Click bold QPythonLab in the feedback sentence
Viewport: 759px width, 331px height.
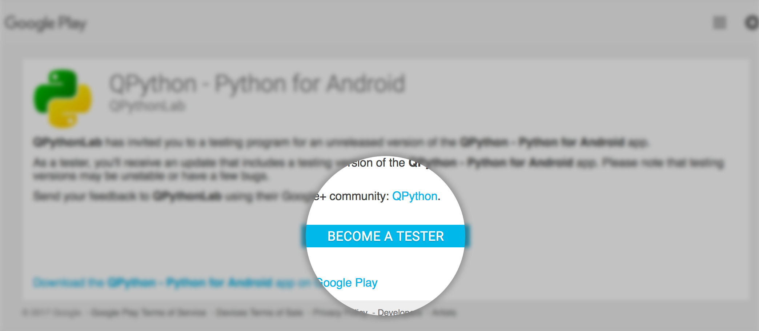coord(187,196)
